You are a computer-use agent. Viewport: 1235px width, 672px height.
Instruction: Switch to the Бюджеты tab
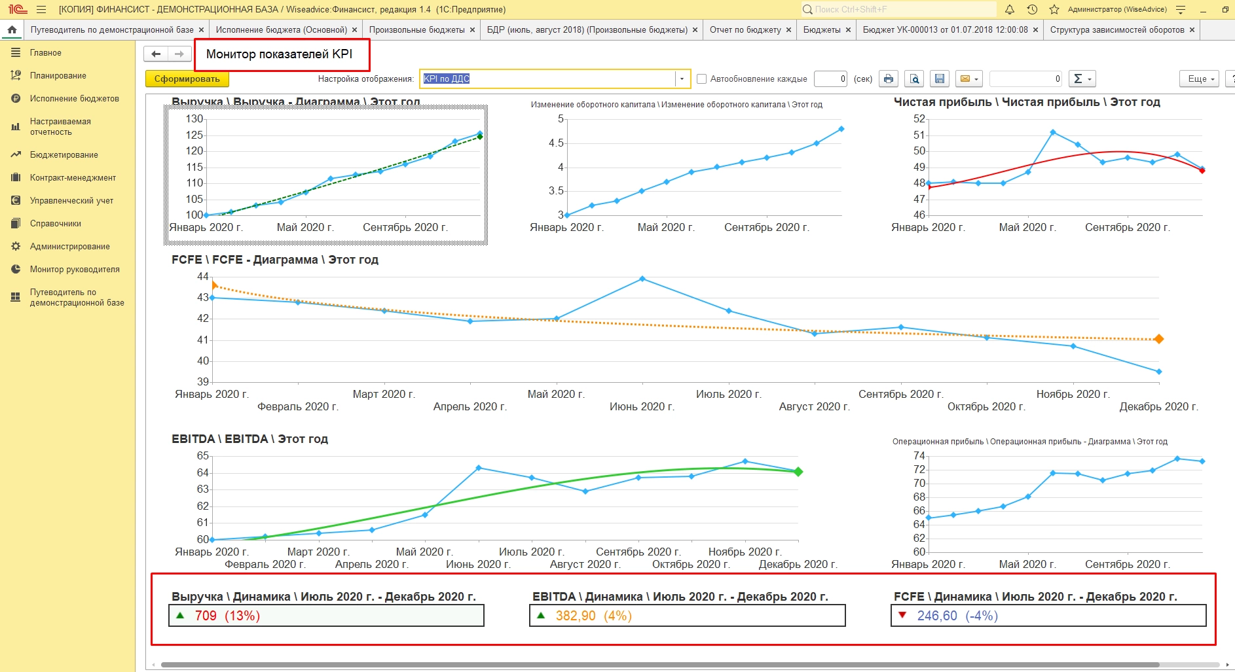coord(821,30)
